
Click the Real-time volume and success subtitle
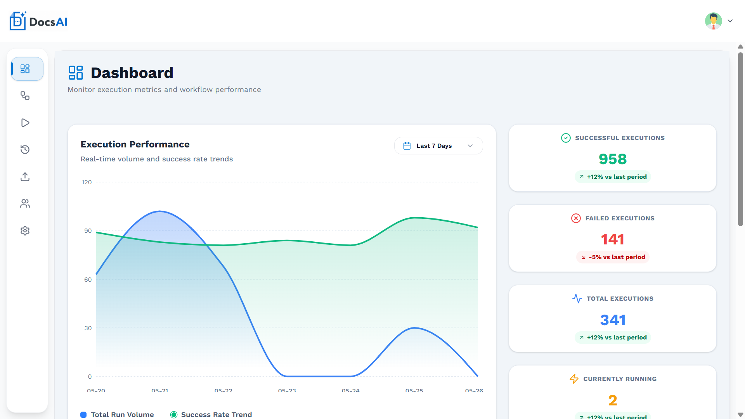[157, 159]
